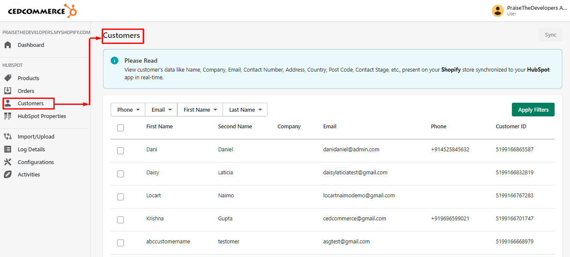
Task: Toggle the select-all checkbox in table header
Action: 120,127
